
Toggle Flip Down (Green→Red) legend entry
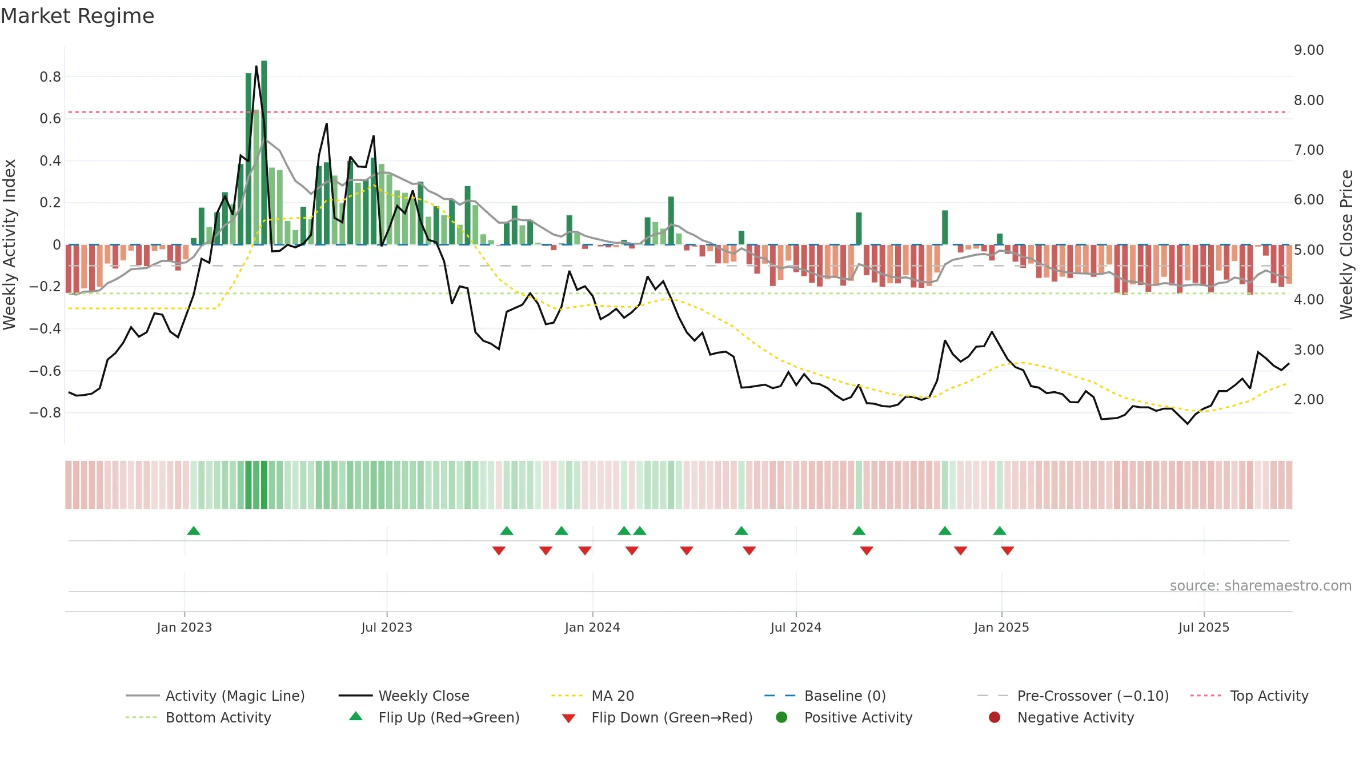click(x=657, y=717)
